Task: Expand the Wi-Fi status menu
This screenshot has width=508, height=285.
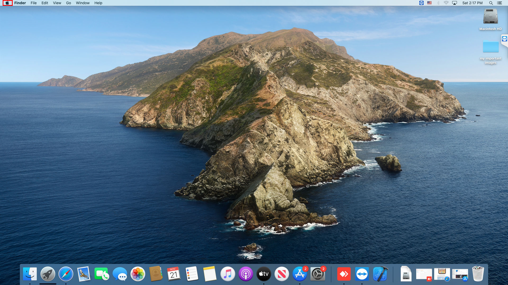Action: [x=446, y=3]
